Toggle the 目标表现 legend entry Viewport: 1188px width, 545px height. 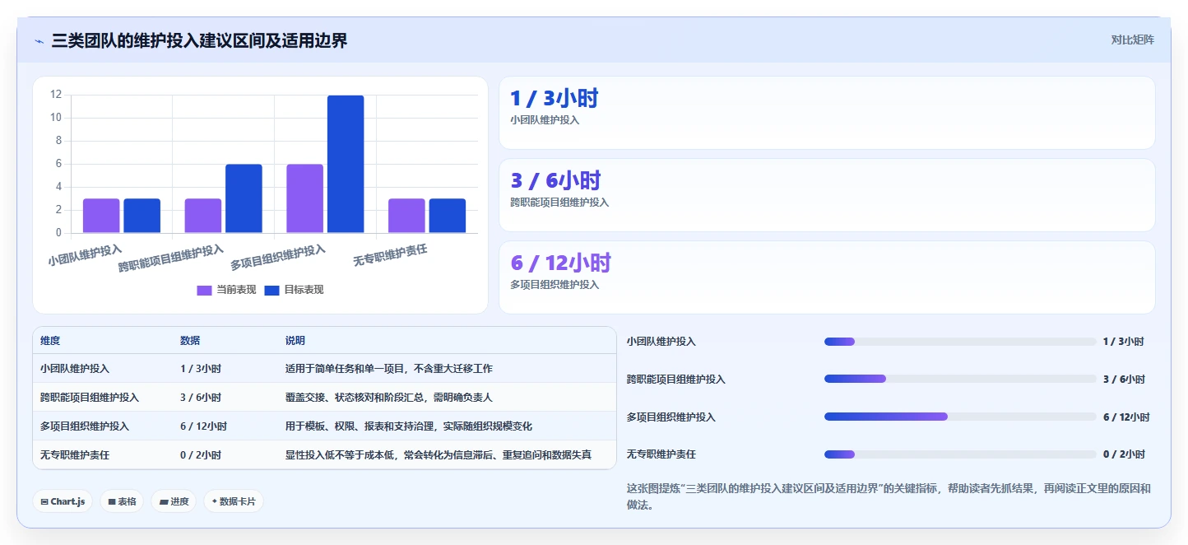point(294,290)
